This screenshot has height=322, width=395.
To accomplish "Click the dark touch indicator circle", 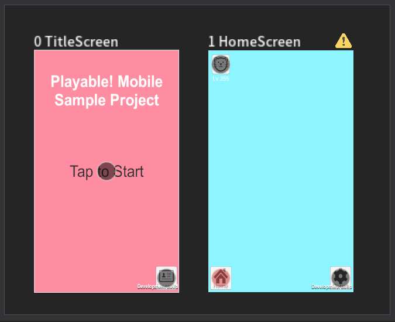I will [x=107, y=172].
